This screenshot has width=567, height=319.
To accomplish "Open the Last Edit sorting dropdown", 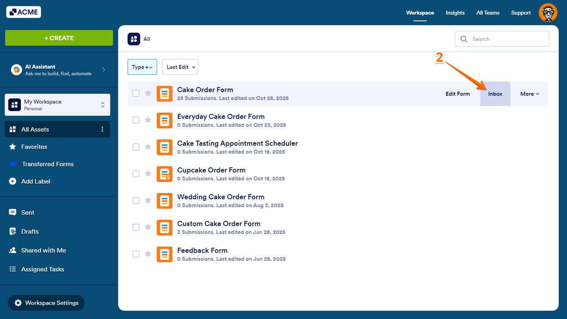I will (x=180, y=67).
